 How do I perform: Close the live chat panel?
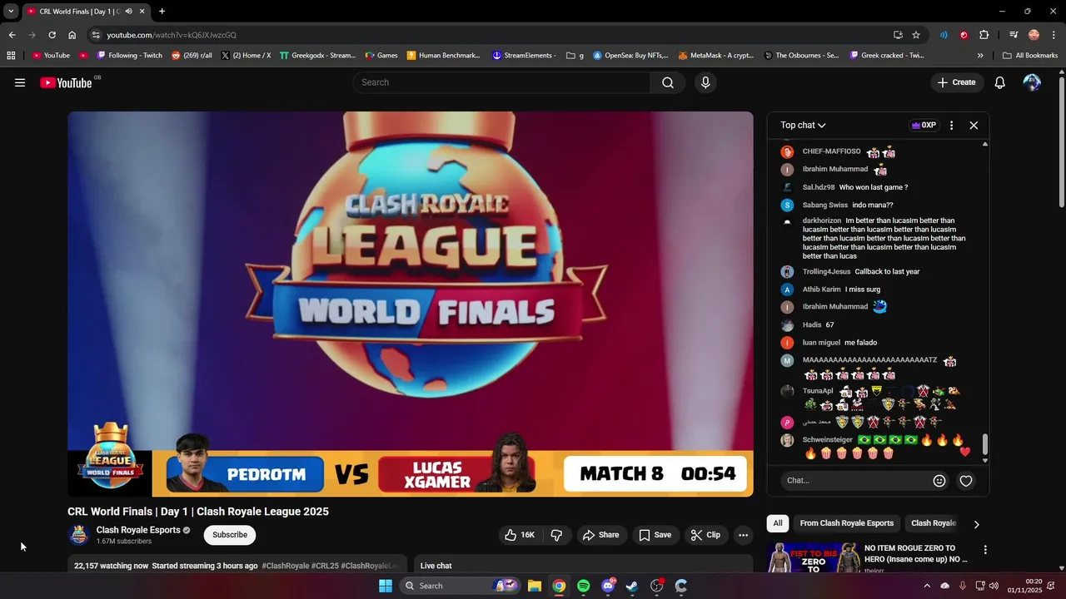(974, 126)
